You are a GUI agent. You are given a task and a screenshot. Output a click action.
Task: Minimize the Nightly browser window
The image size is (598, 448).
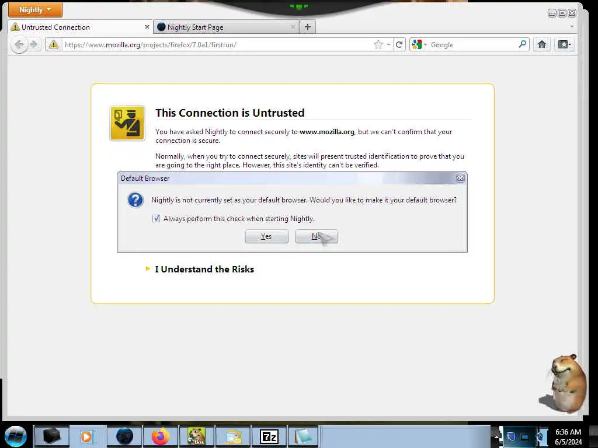tap(552, 13)
